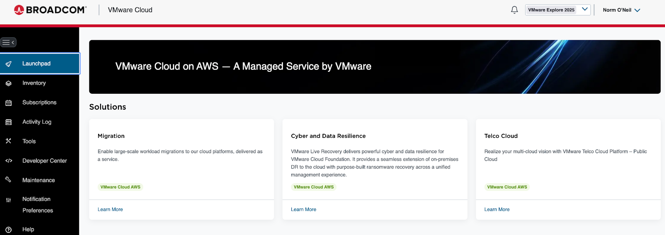Click the Maintenance wrench icon
This screenshot has height=235, width=665.
(8, 180)
